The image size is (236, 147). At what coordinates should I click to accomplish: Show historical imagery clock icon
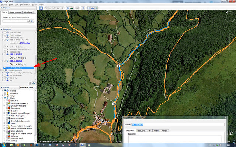[x=68, y=8]
